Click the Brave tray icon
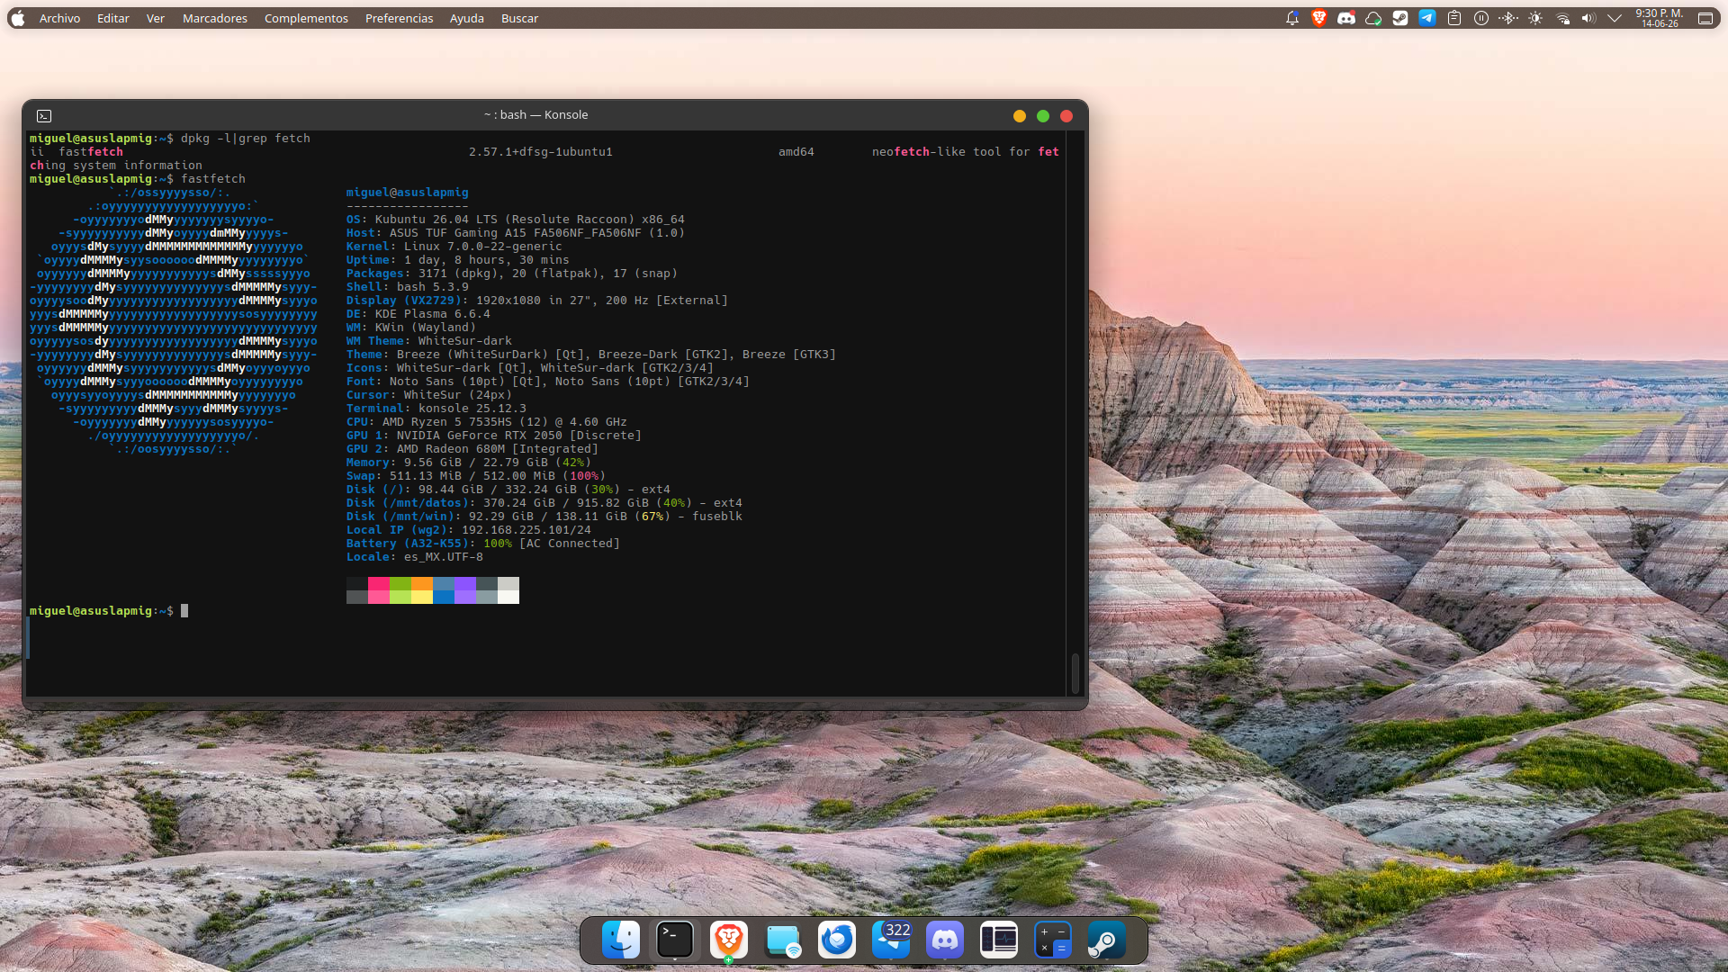Image resolution: width=1728 pixels, height=972 pixels. click(1319, 18)
